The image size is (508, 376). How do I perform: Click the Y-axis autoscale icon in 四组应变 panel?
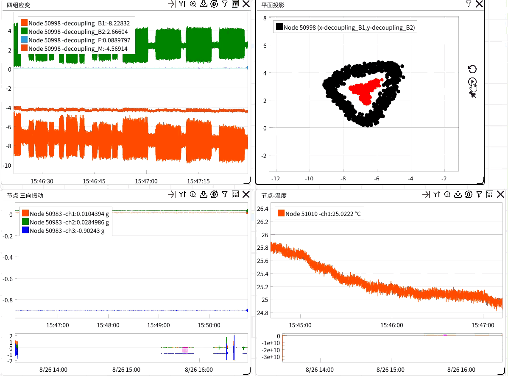182,4
